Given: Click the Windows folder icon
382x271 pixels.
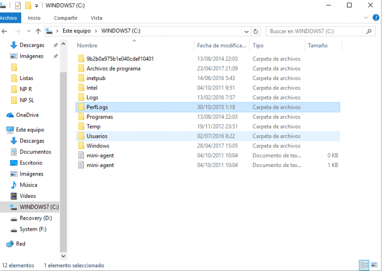Looking at the screenshot, I should (x=81, y=146).
